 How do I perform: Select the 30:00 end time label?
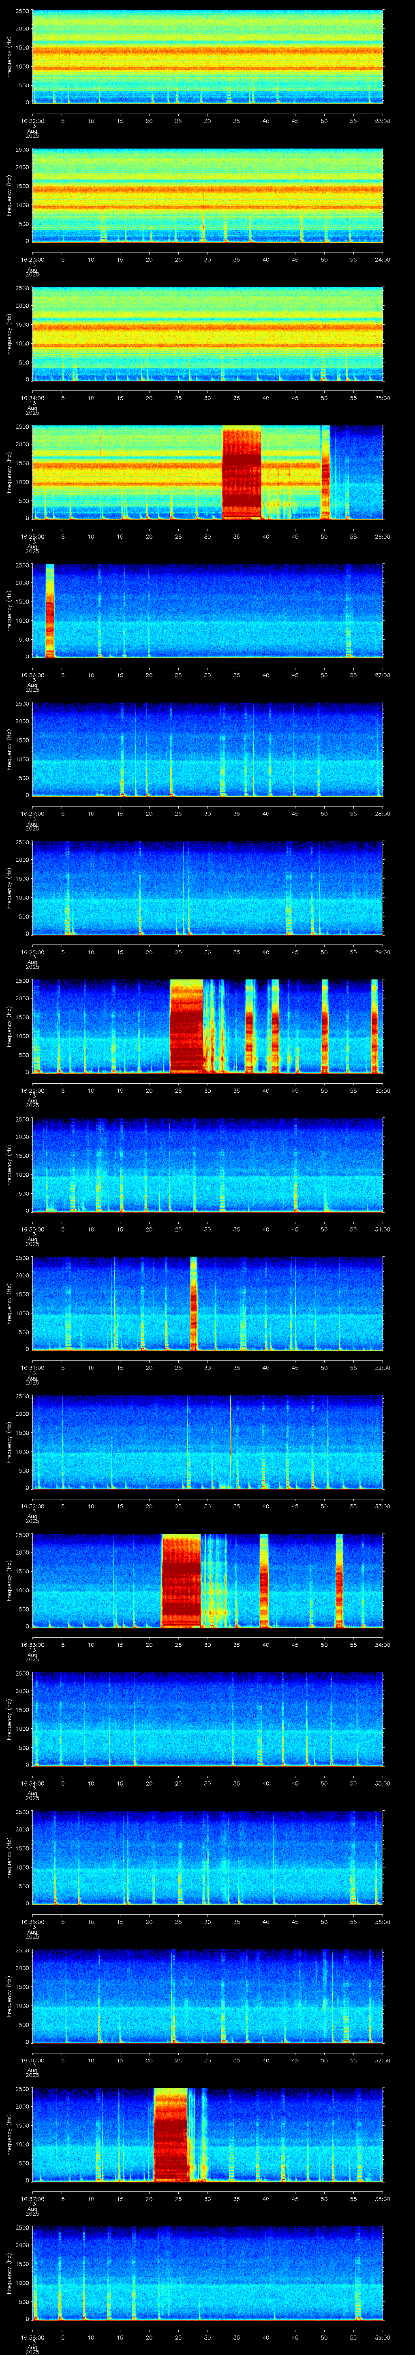tap(382, 1091)
